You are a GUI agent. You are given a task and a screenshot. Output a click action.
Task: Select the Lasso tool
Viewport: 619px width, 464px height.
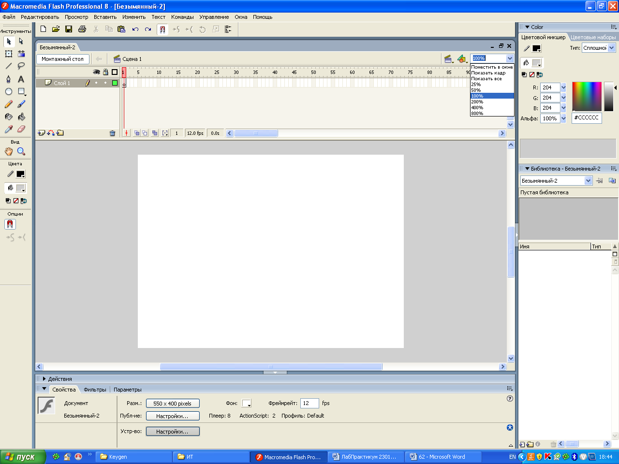tap(21, 66)
